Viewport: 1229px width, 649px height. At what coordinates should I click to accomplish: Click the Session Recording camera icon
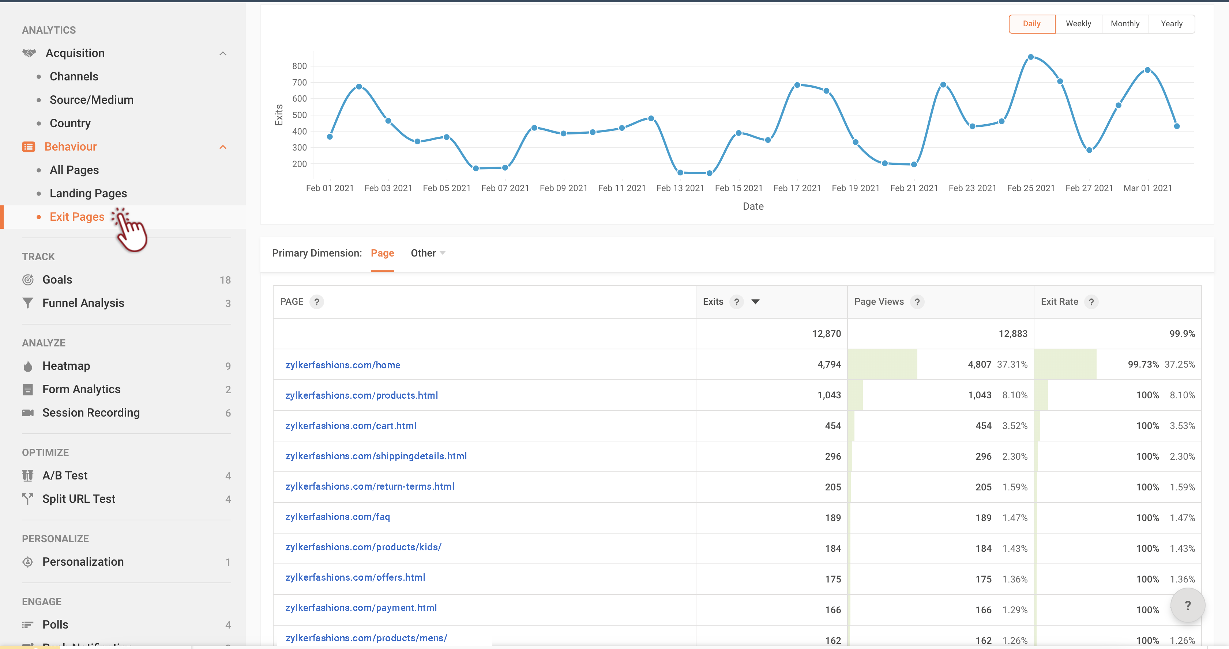coord(28,413)
